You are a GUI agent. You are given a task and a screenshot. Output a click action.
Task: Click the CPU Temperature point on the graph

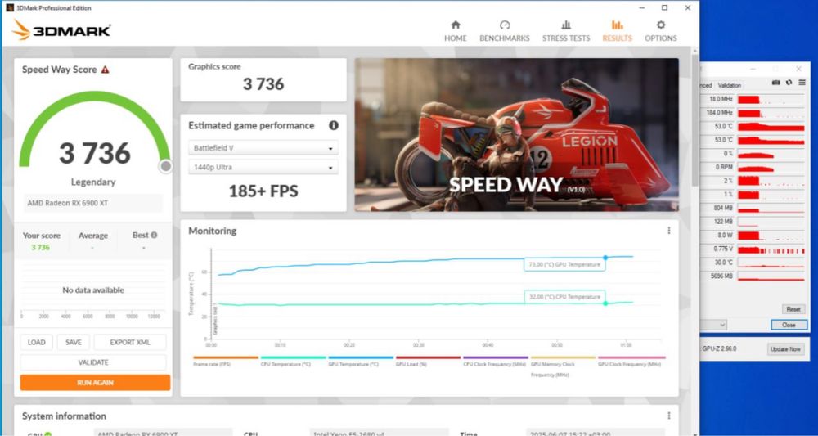click(605, 303)
